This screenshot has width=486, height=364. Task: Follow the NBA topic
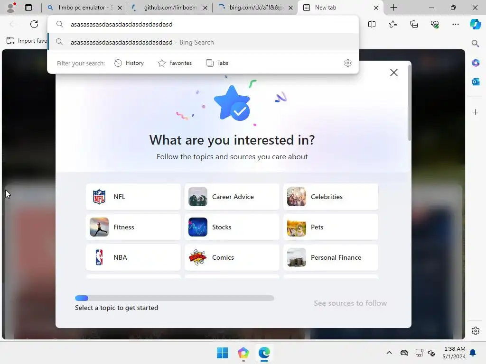pos(133,257)
